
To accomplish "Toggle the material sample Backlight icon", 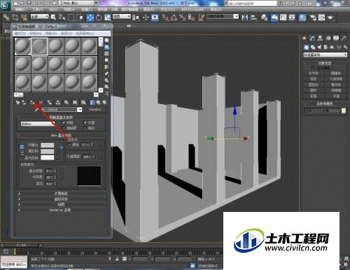I will click(x=106, y=47).
